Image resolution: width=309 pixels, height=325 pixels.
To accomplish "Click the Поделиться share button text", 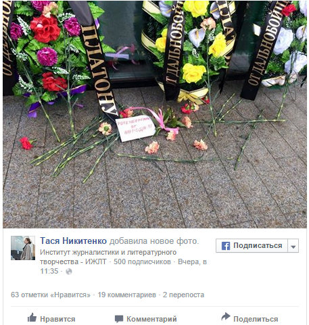I will (x=256, y=319).
